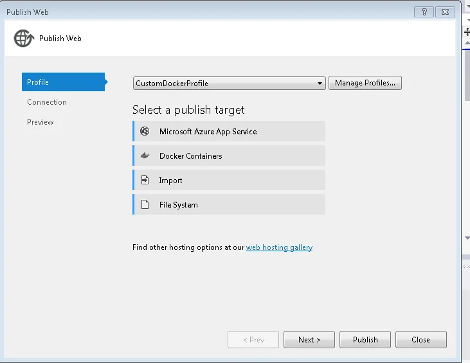Viewport: 470px width, 363px height.
Task: Click the Import file arrow icon
Action: click(x=145, y=180)
